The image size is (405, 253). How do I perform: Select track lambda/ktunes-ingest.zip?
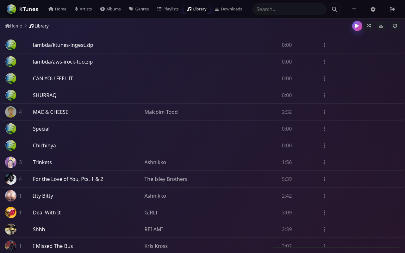[x=63, y=45]
